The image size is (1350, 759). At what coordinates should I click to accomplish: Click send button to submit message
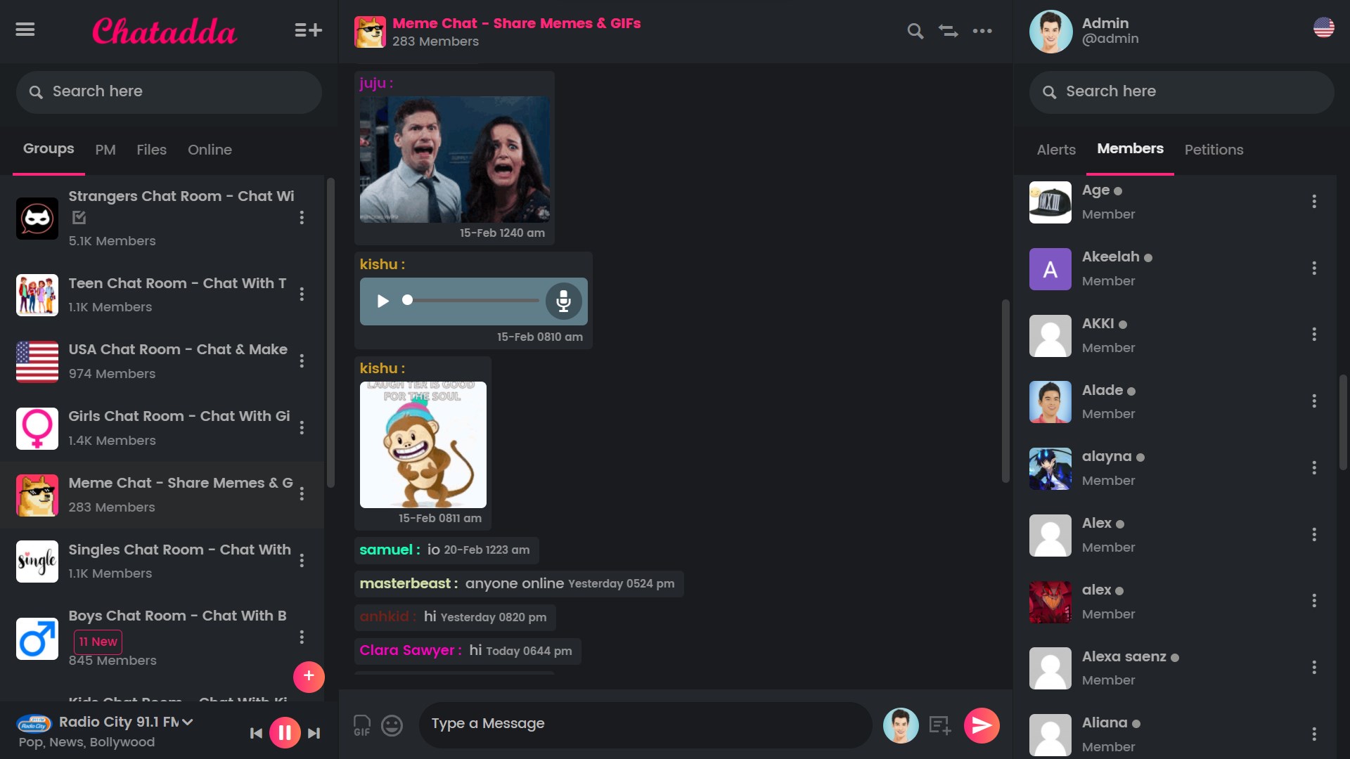[981, 725]
